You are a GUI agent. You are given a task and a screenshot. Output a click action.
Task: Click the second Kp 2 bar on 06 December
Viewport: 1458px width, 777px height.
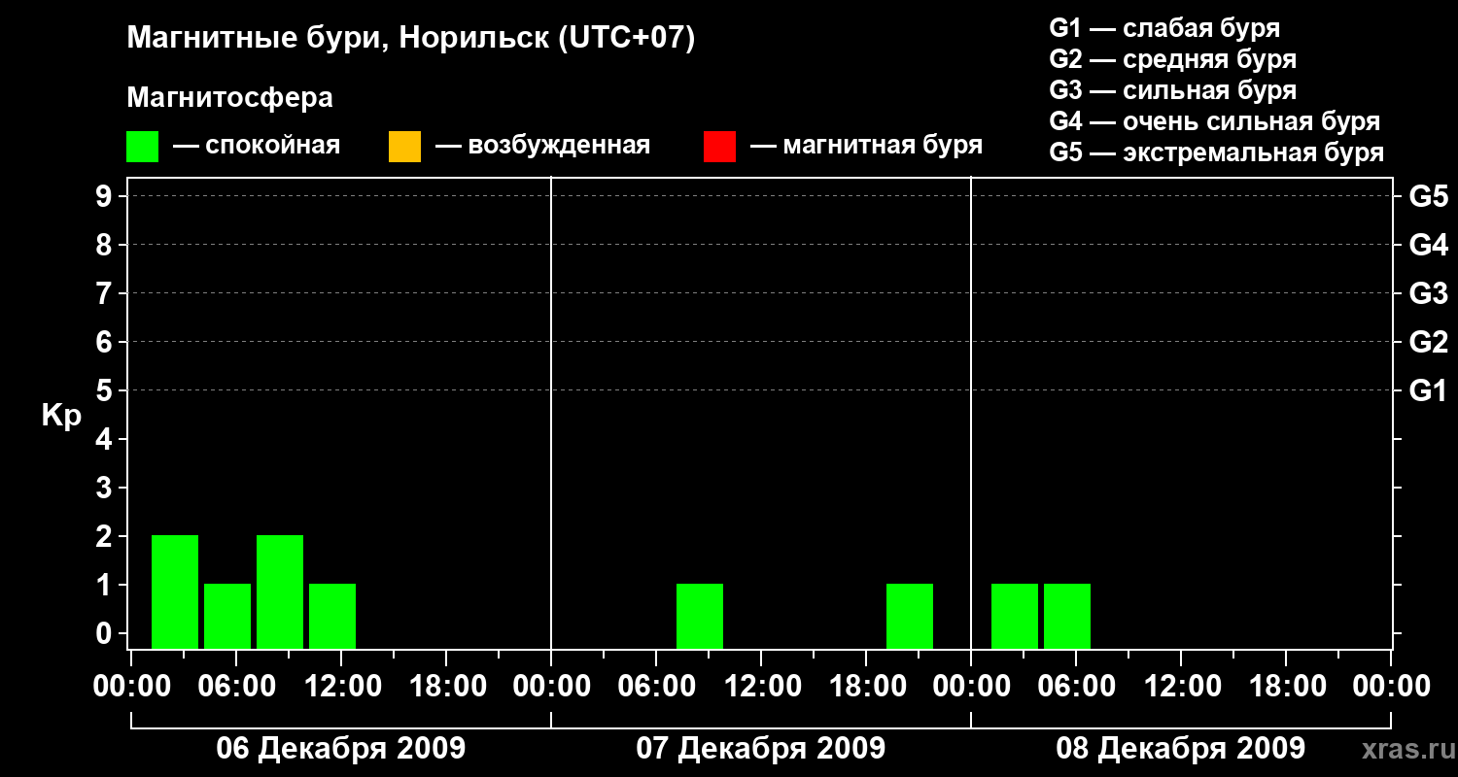coord(280,591)
